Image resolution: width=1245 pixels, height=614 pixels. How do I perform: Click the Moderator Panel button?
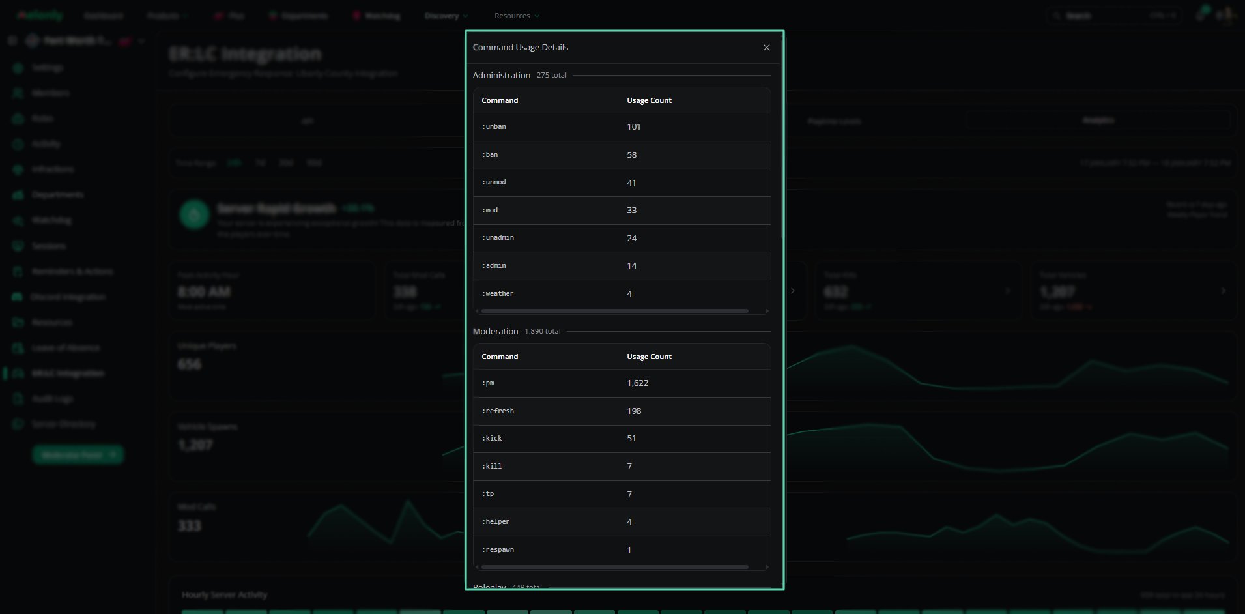click(x=78, y=455)
